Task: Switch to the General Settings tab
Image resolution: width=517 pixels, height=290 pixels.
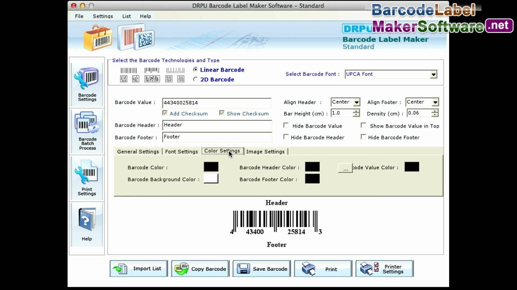Action: click(138, 151)
